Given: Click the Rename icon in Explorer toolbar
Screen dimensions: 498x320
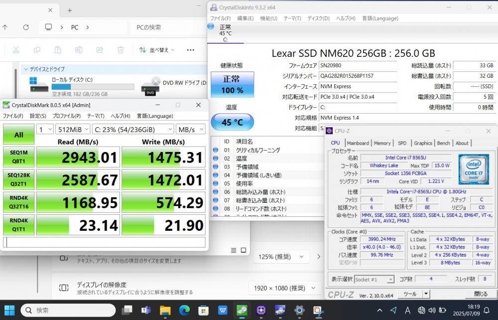Looking at the screenshot, I should pyautogui.click(x=79, y=50).
